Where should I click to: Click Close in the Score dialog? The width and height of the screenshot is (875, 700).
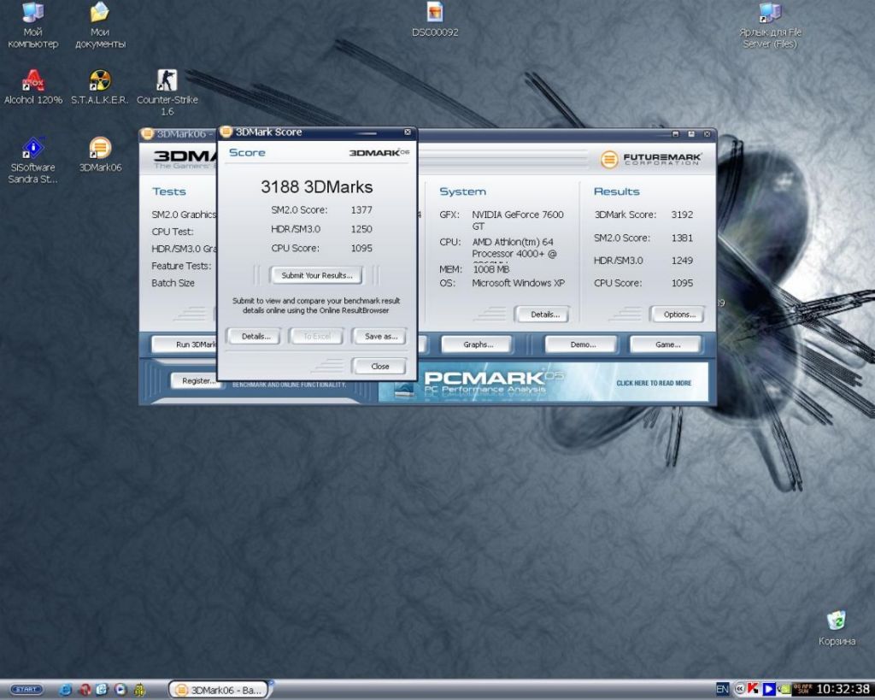point(379,366)
